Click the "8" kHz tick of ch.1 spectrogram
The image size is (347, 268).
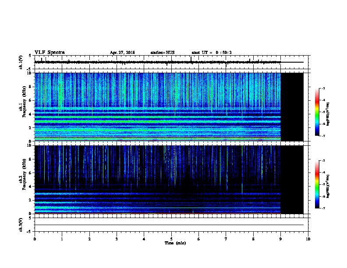point(31,87)
